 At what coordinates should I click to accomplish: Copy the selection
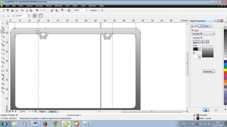pos(27,10)
